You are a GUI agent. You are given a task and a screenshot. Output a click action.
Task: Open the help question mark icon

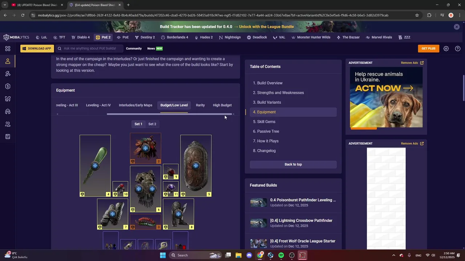[x=458, y=49]
